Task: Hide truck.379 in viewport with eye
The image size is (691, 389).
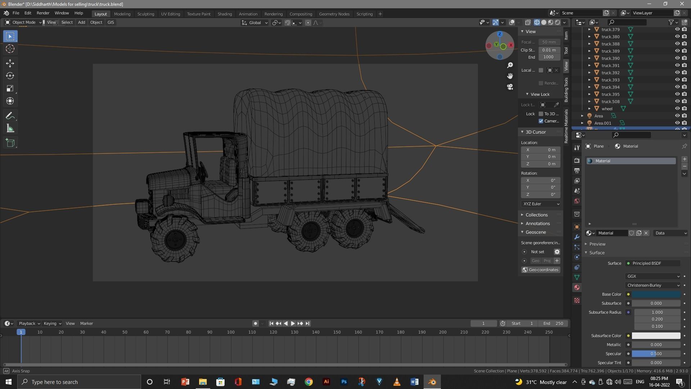Action: pyautogui.click(x=677, y=30)
